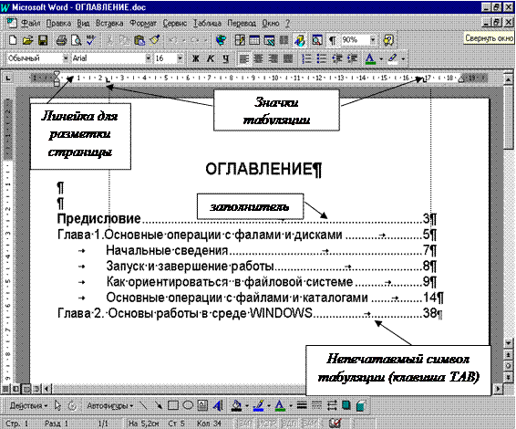Align paragraph to the right
The height and width of the screenshot is (429, 516).
(x=273, y=58)
